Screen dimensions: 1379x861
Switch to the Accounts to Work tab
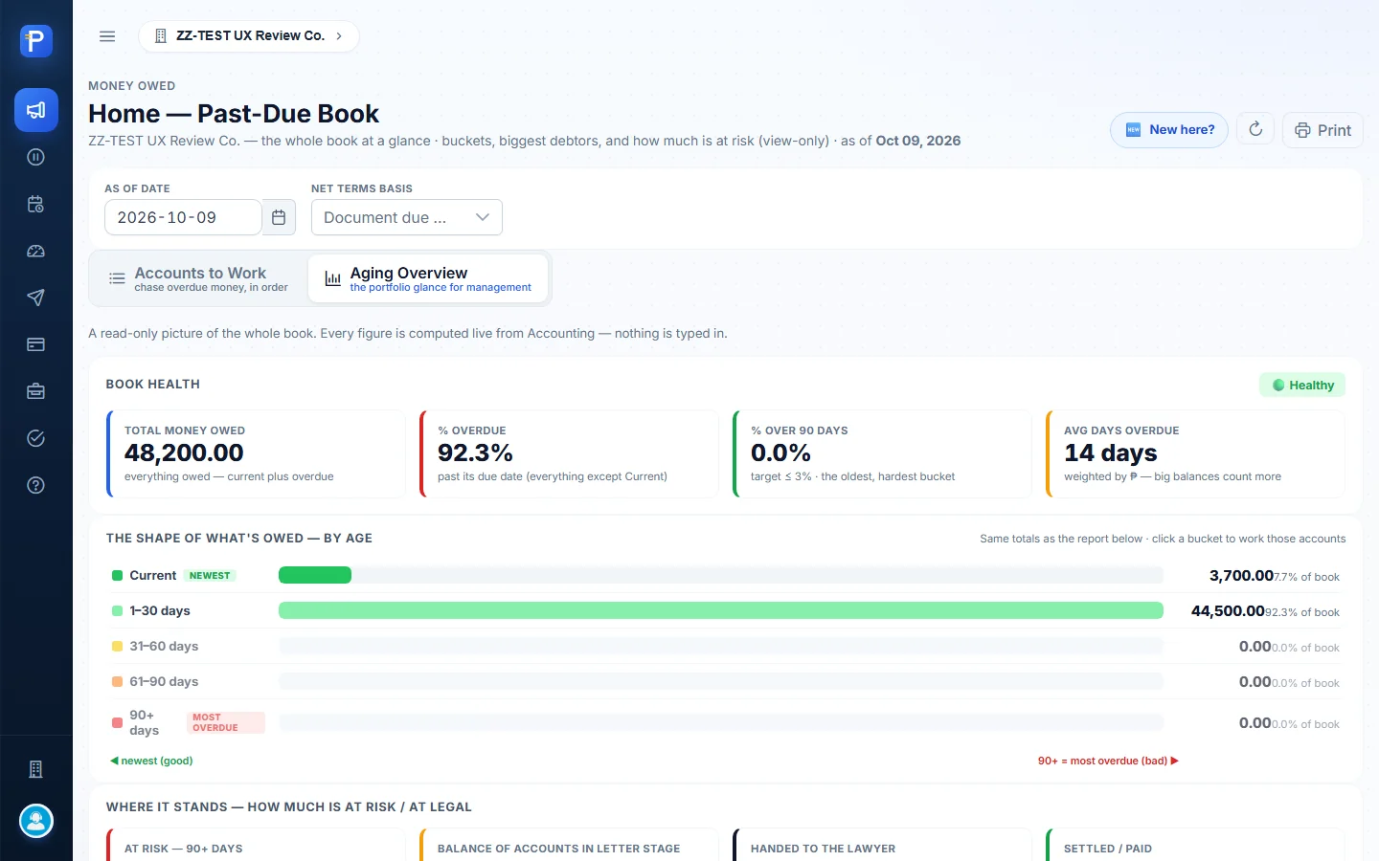pos(198,278)
